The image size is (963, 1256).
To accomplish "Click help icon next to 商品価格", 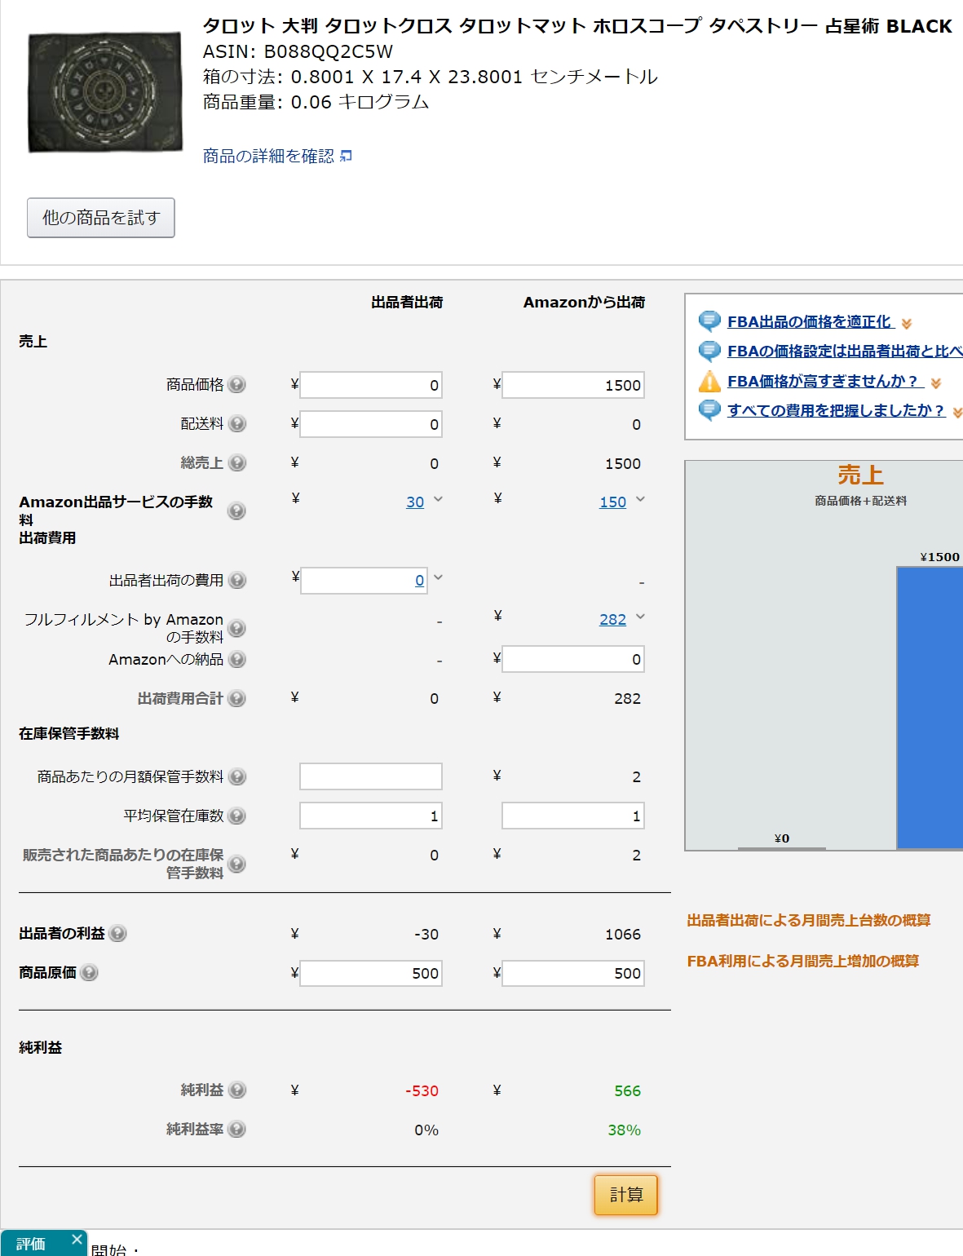I will click(237, 384).
